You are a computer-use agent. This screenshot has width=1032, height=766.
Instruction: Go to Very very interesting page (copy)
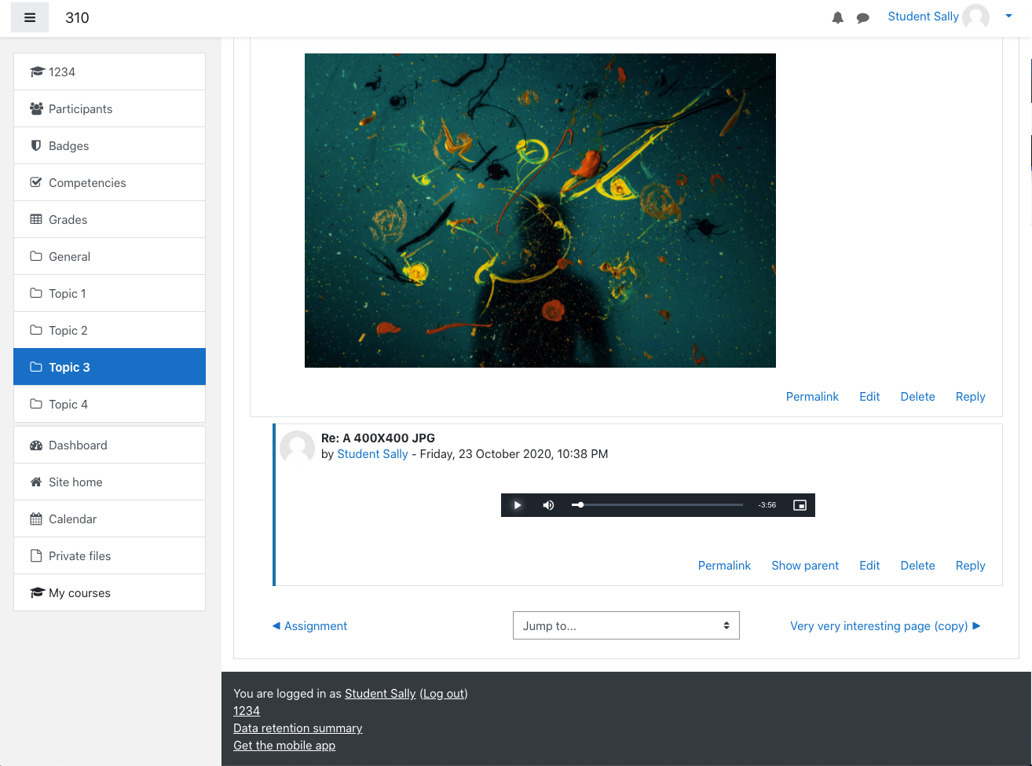885,626
